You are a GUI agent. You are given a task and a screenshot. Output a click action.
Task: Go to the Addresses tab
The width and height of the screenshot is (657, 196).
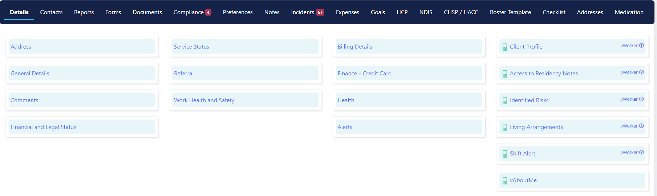point(590,12)
